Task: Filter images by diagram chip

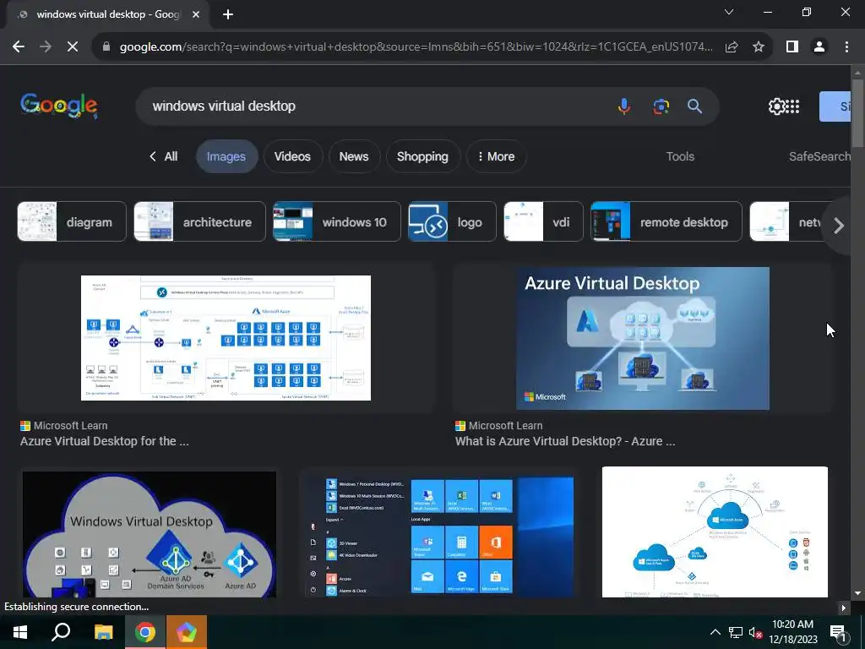Action: [72, 222]
